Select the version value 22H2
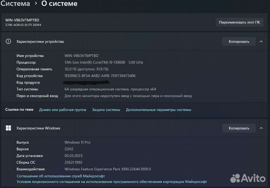 (x=69, y=149)
